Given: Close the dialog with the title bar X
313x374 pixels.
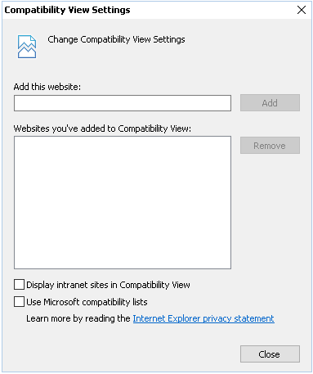Looking at the screenshot, I should (x=302, y=10).
